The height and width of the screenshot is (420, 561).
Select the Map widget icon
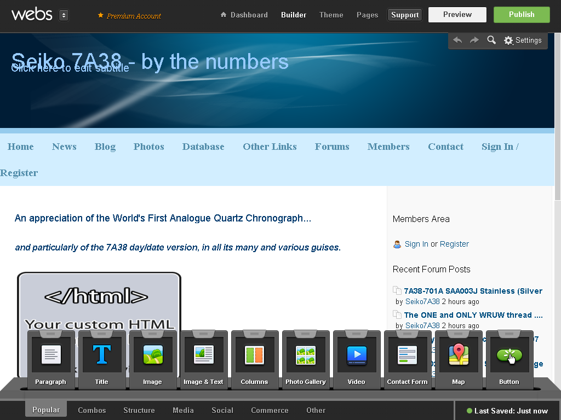pyautogui.click(x=459, y=355)
